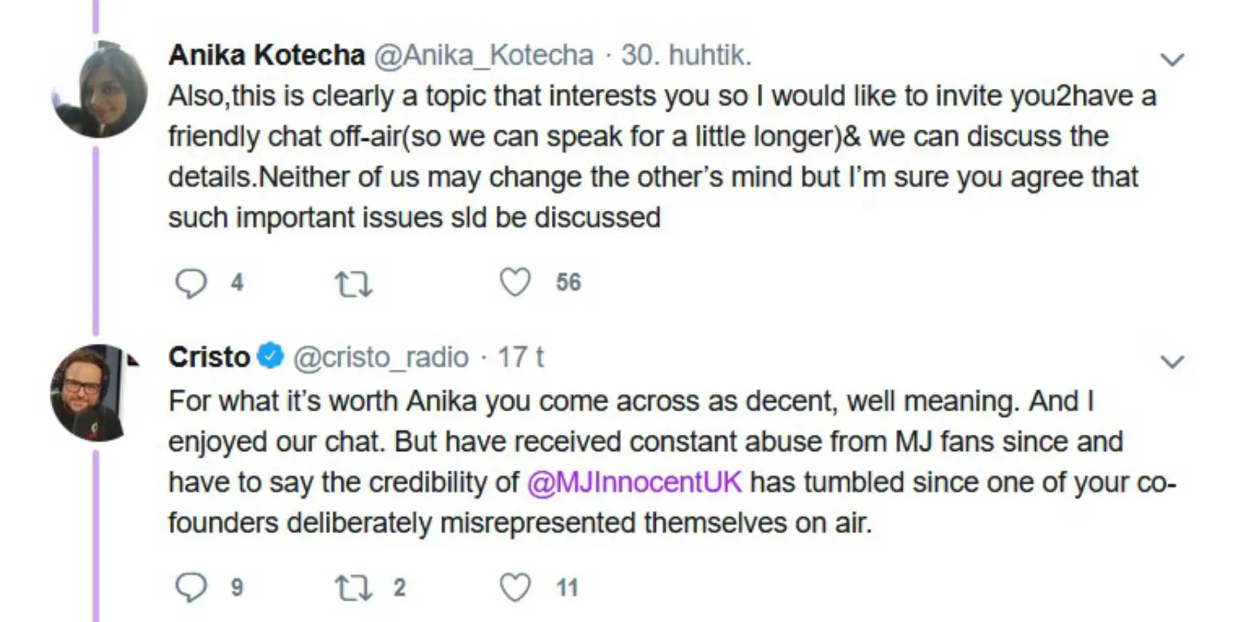Open Anika Kotecha display name link

(266, 55)
